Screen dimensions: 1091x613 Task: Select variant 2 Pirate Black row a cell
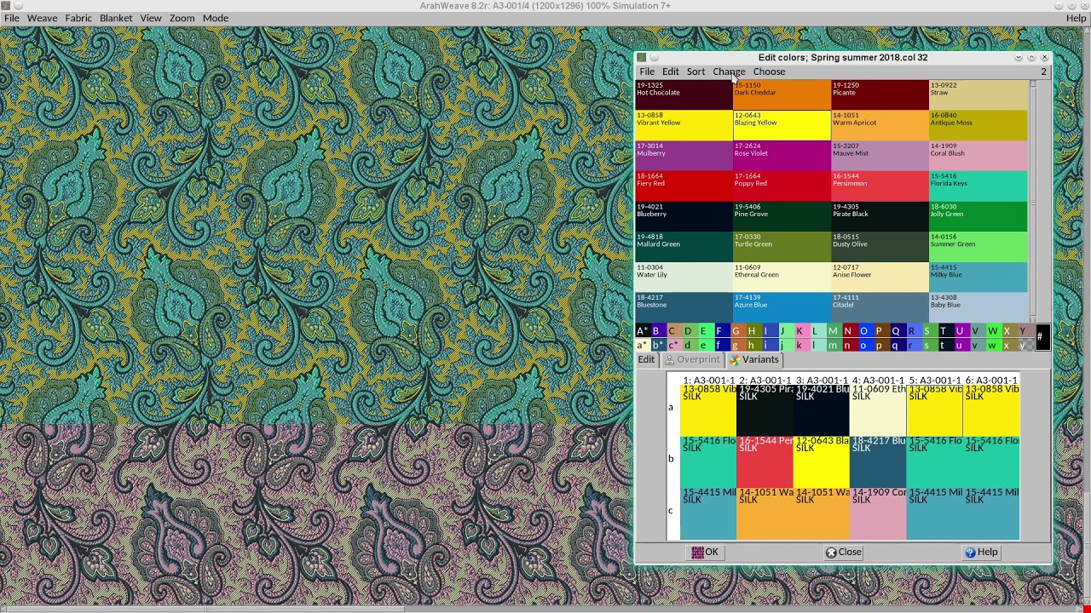tap(765, 410)
